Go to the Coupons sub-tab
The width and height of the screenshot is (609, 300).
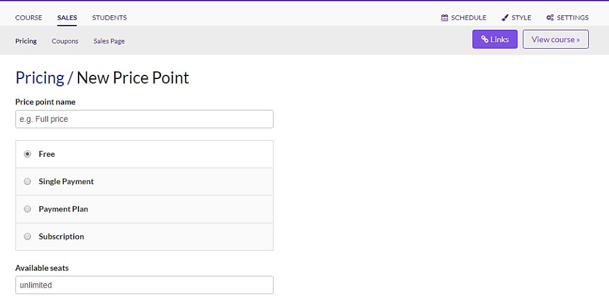click(65, 41)
